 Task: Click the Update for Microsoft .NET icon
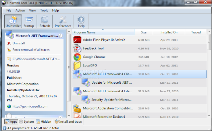click(x=86, y=83)
